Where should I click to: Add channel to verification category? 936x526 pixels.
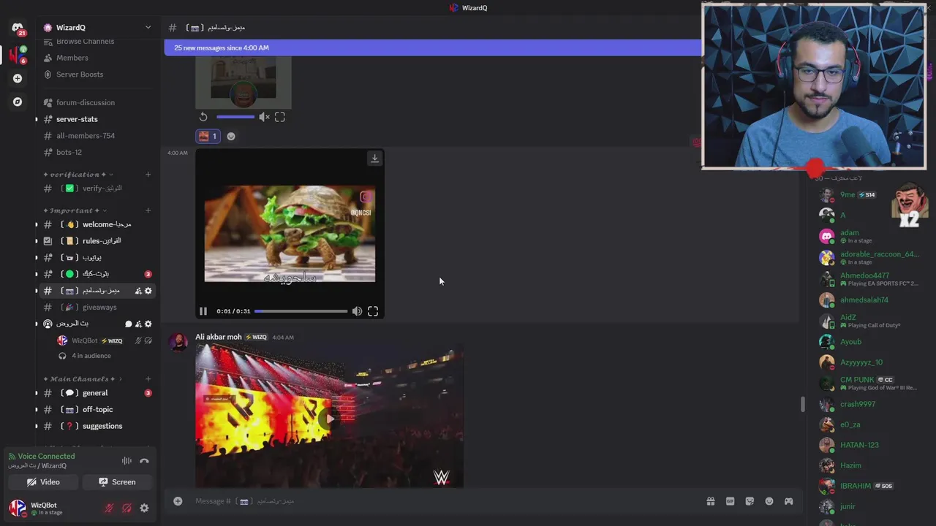(x=148, y=175)
